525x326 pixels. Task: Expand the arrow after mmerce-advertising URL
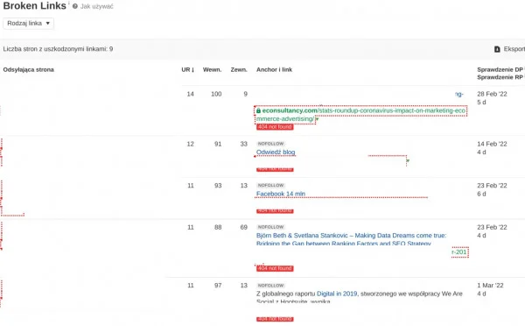tap(317, 119)
